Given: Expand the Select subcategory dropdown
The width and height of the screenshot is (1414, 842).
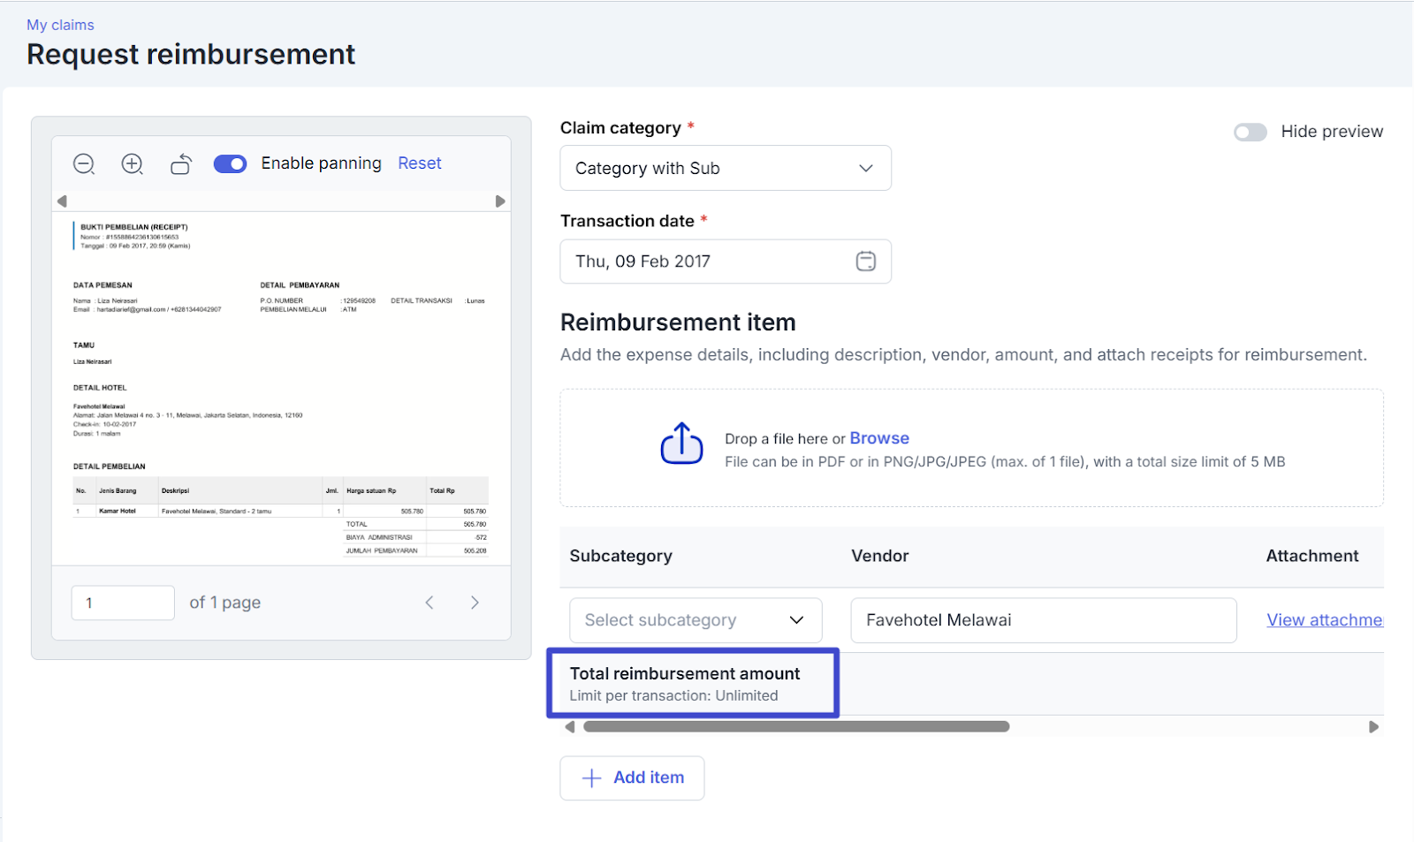Looking at the screenshot, I should [696, 620].
